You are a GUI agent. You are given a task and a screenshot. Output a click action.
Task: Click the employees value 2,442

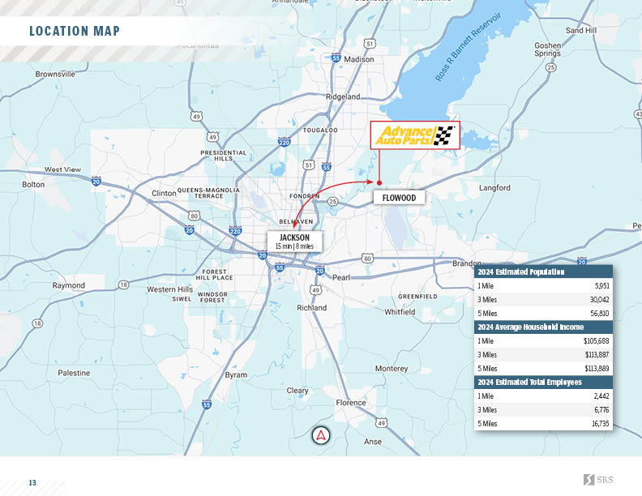(x=601, y=396)
